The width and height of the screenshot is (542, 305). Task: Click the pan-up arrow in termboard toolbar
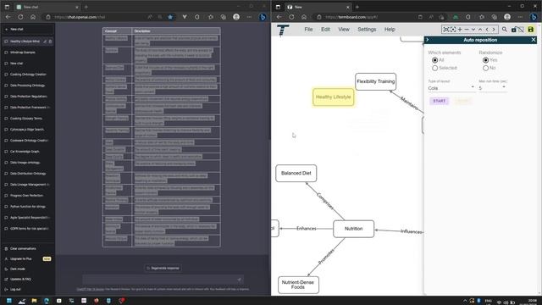480,30
